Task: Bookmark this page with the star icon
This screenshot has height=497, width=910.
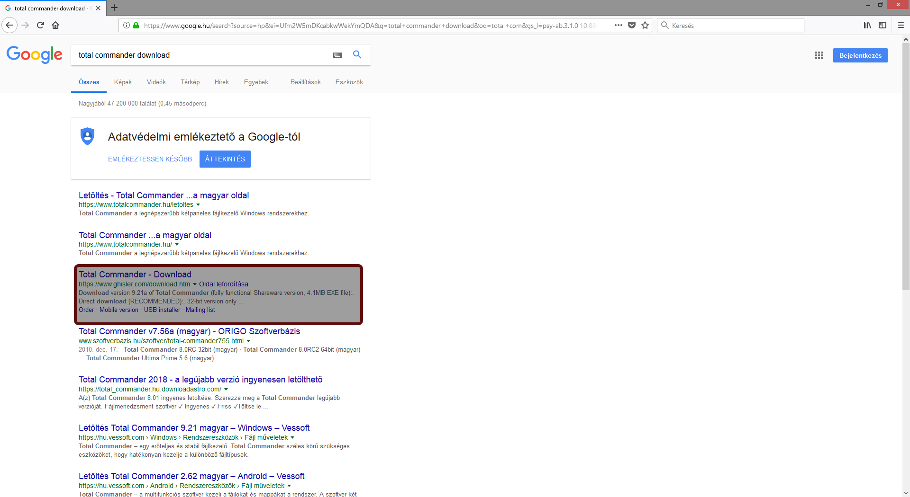Action: click(x=645, y=25)
